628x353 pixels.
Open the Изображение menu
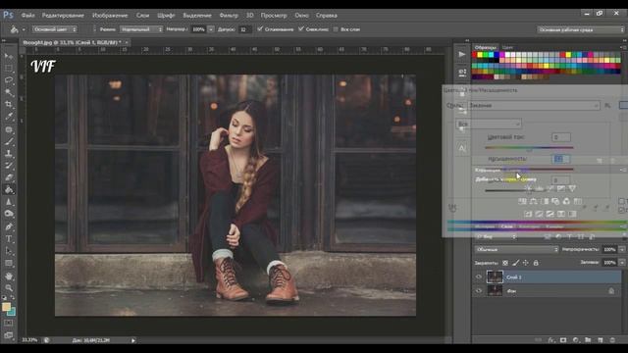(110, 16)
